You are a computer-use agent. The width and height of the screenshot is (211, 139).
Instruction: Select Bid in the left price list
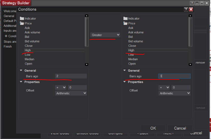point(27,37)
